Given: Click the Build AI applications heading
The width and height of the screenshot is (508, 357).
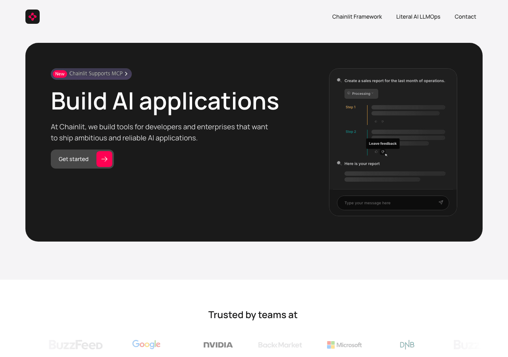Looking at the screenshot, I should coord(165,101).
